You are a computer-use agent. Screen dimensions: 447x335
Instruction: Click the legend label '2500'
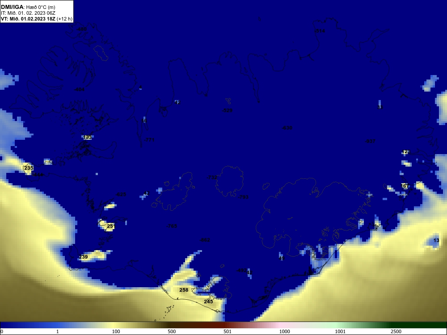coord(396,331)
